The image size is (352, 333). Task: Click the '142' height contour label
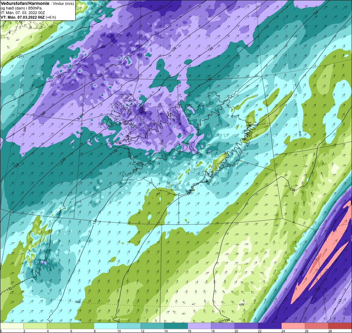tap(318, 289)
